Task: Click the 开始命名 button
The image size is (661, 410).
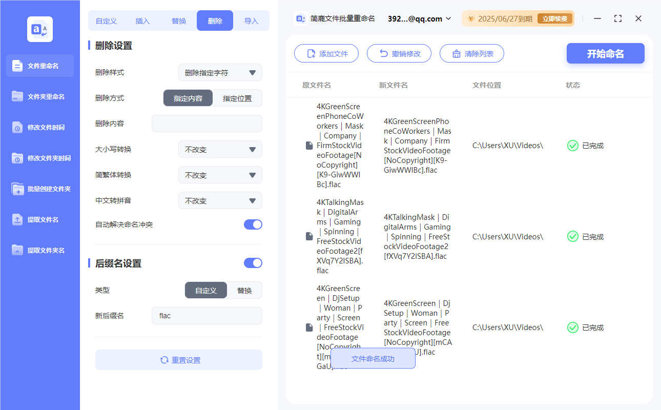Action: click(605, 54)
